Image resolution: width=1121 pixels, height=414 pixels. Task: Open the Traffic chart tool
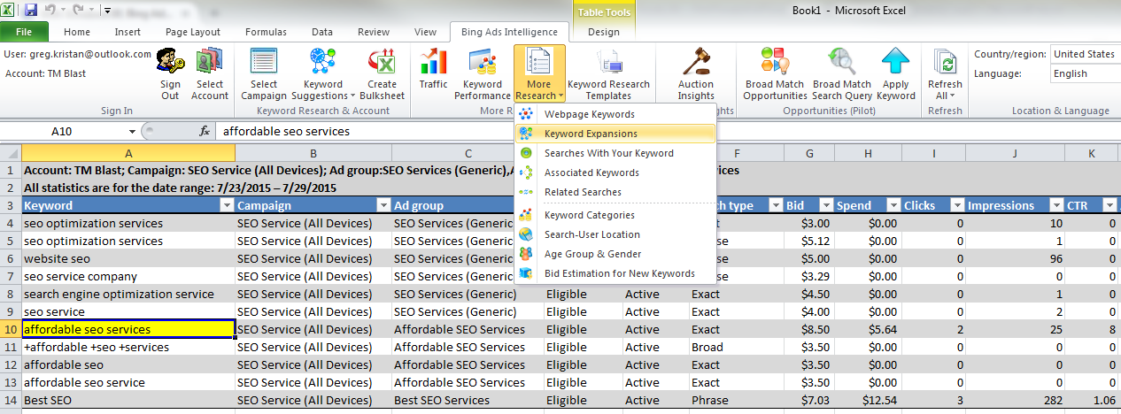tap(434, 69)
